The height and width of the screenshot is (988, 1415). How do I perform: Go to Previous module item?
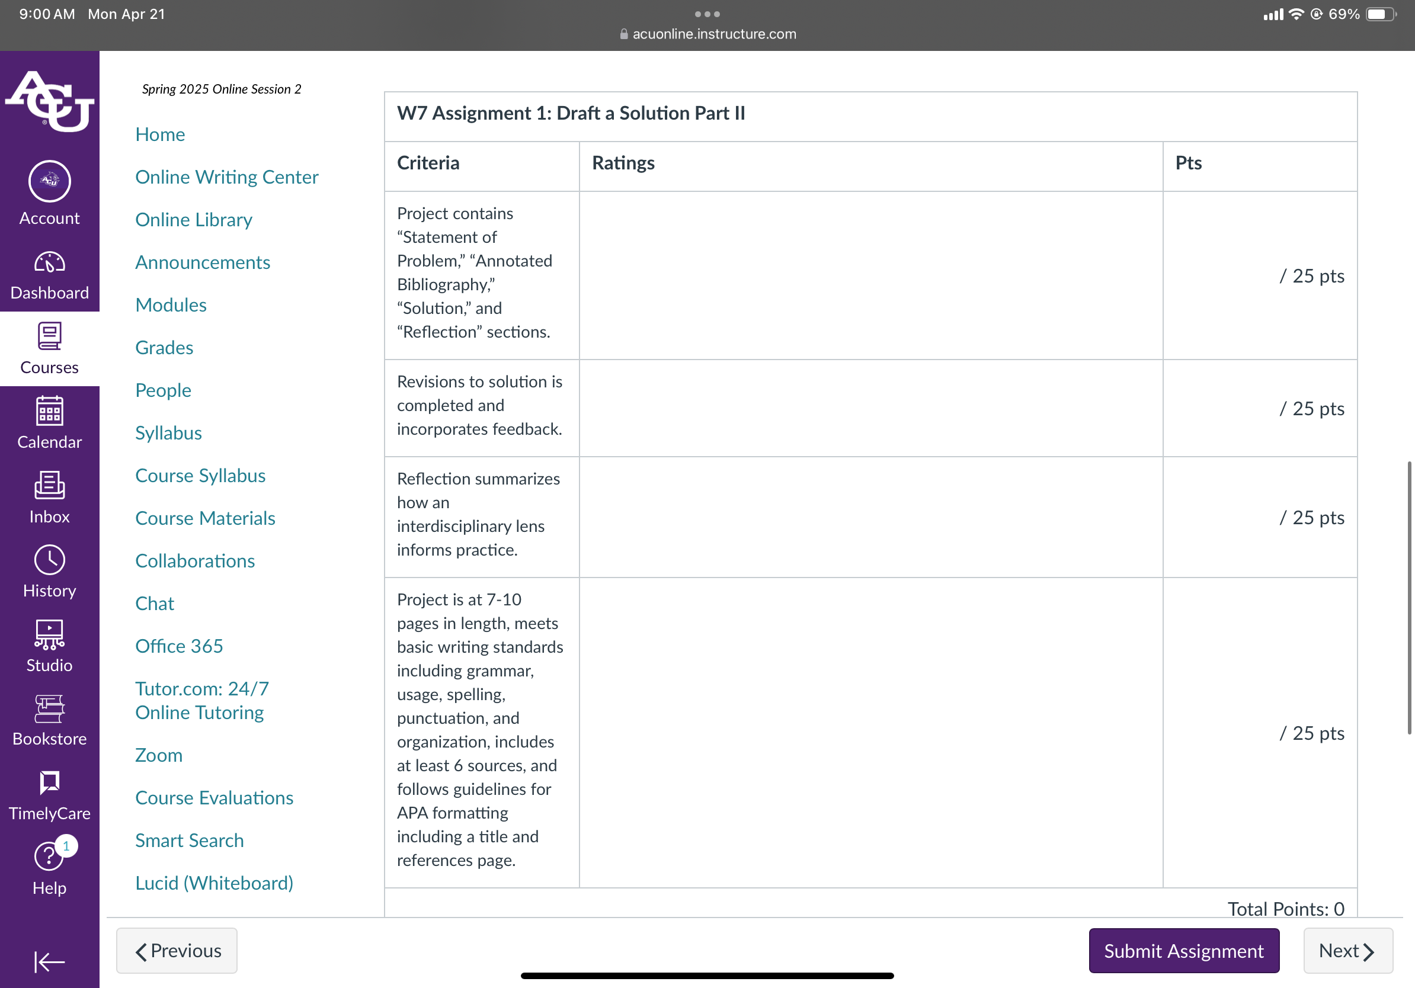click(177, 951)
